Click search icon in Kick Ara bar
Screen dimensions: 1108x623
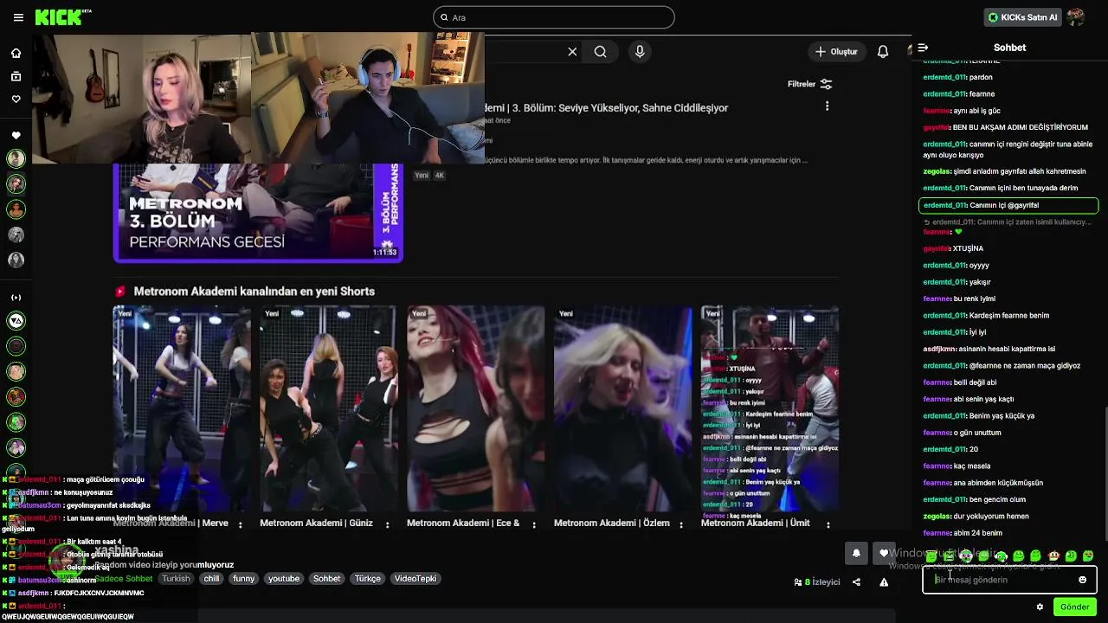tap(444, 17)
